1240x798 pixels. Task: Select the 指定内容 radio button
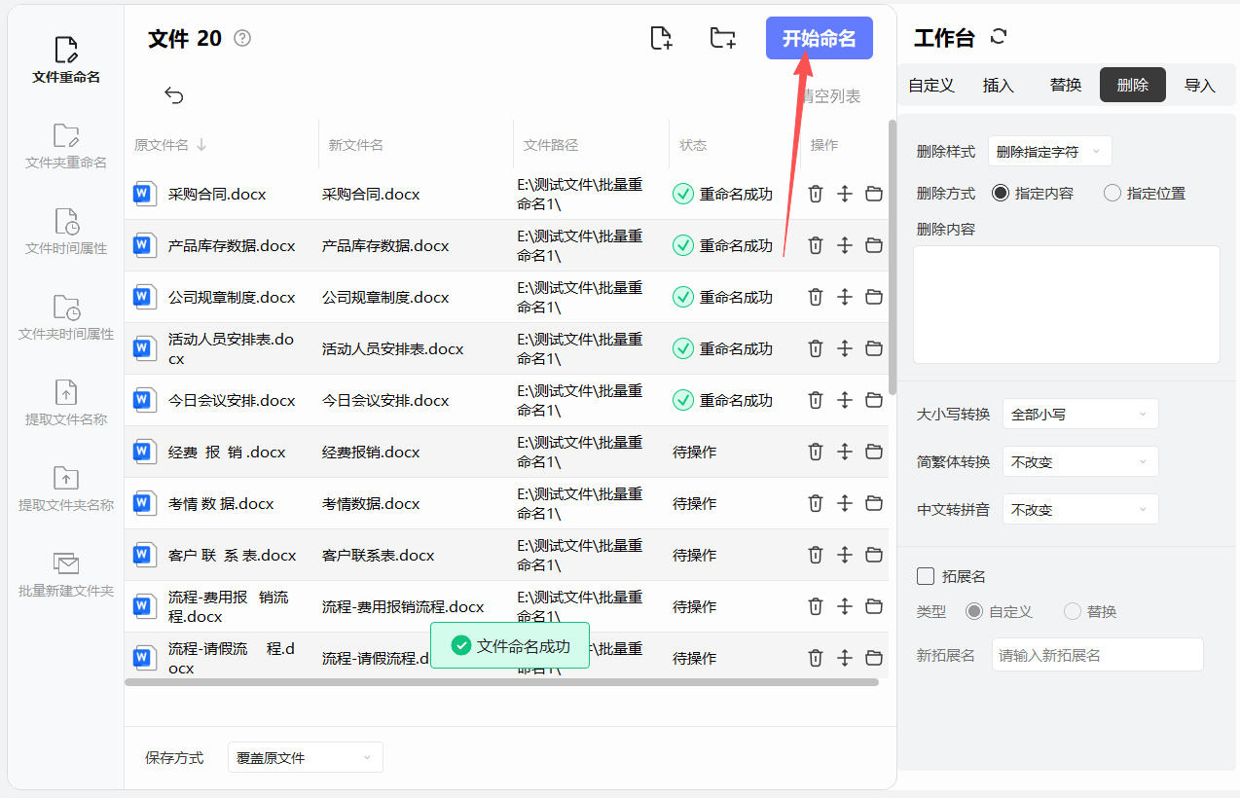click(x=1001, y=193)
